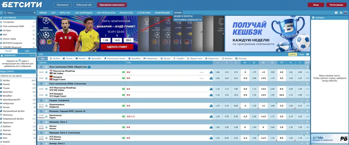The height and width of the screenshot is (145, 349).
Task: Select Акции и бонусы from Промо dropdown
Action: point(183,16)
